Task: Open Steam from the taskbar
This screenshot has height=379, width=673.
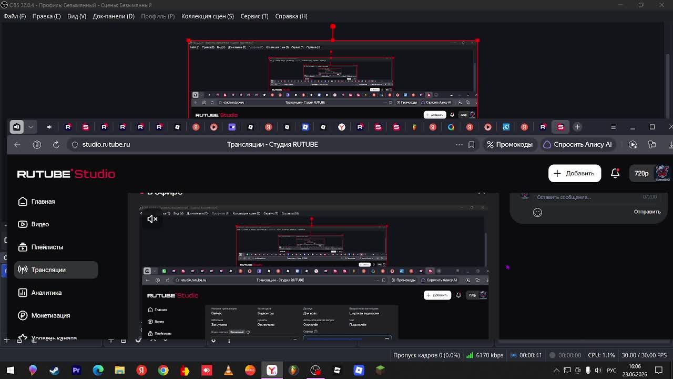Action: [x=54, y=370]
